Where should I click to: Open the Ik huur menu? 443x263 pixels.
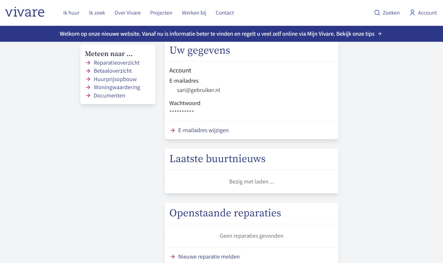tap(71, 13)
